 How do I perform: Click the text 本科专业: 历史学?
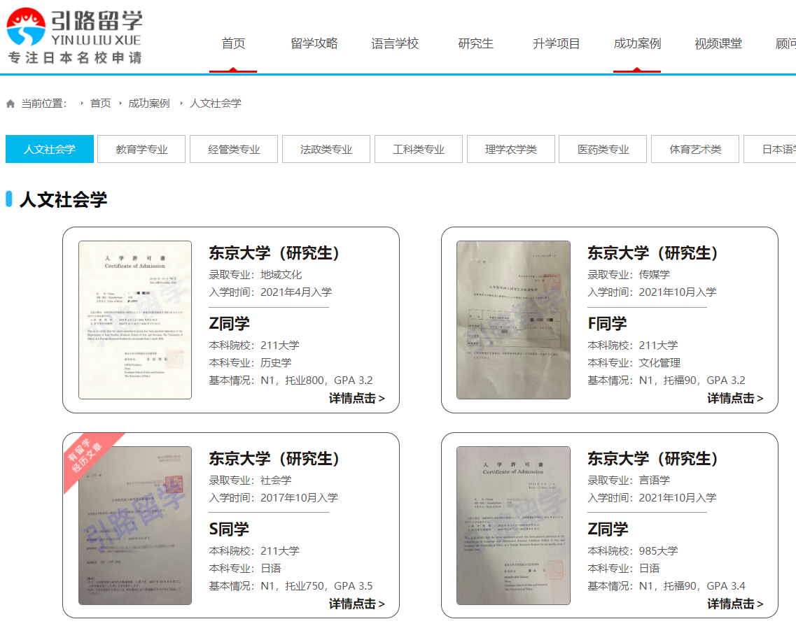point(250,363)
